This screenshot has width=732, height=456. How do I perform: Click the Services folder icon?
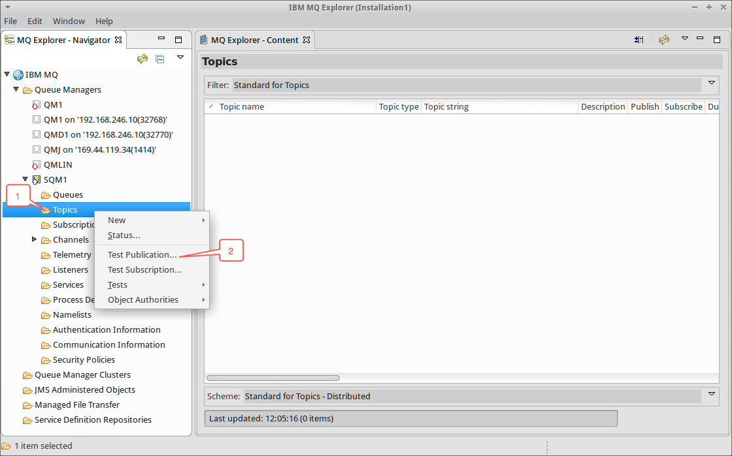click(46, 285)
